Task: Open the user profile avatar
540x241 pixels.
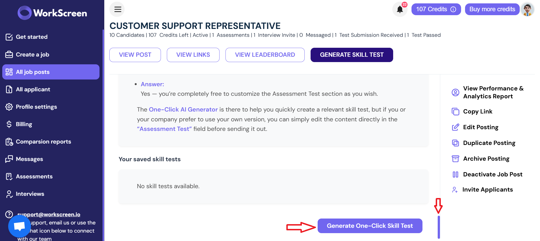Action: 527,9
